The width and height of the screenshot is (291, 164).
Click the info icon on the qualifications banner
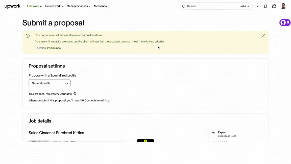[28, 36]
